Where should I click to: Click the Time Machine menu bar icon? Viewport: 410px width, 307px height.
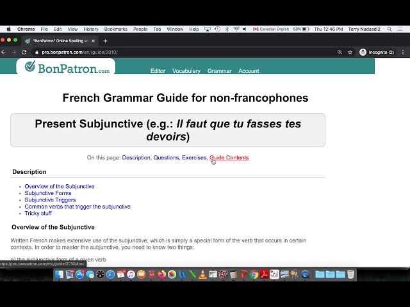click(x=217, y=29)
